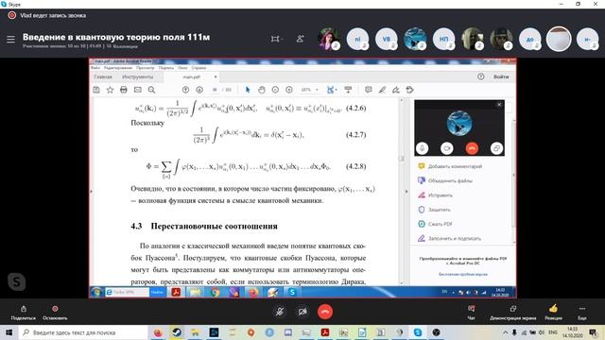Open the Ещё more options menu
The image size is (605, 340).
click(x=582, y=313)
